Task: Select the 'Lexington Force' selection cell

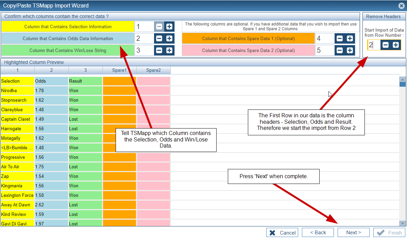Action: pos(17,195)
